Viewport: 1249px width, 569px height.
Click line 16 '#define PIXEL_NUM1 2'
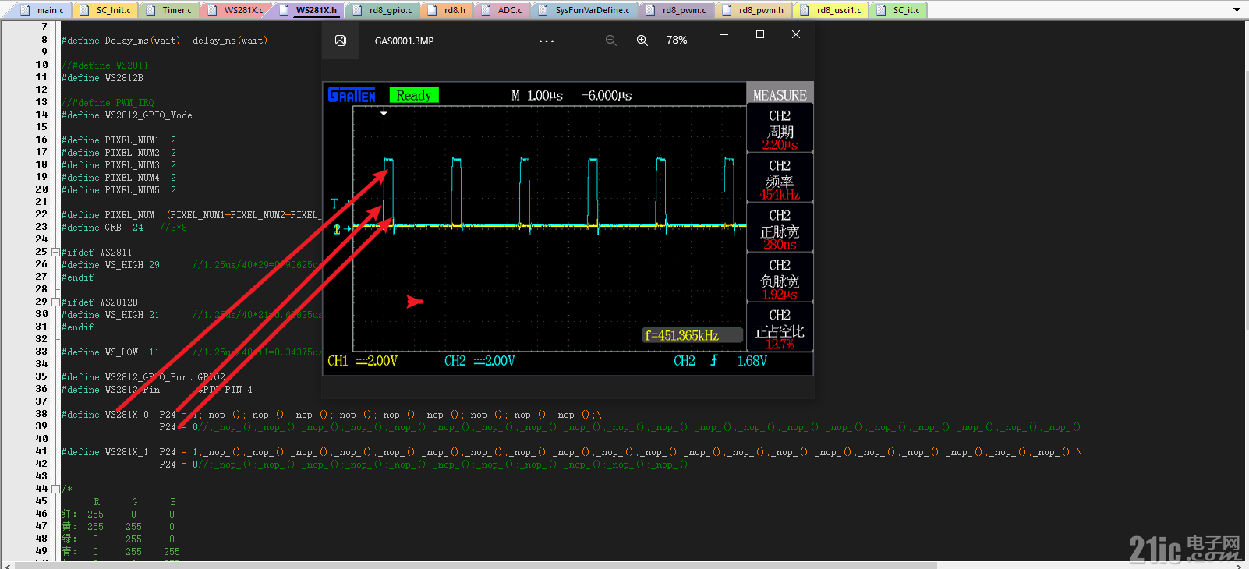pyautogui.click(x=119, y=140)
